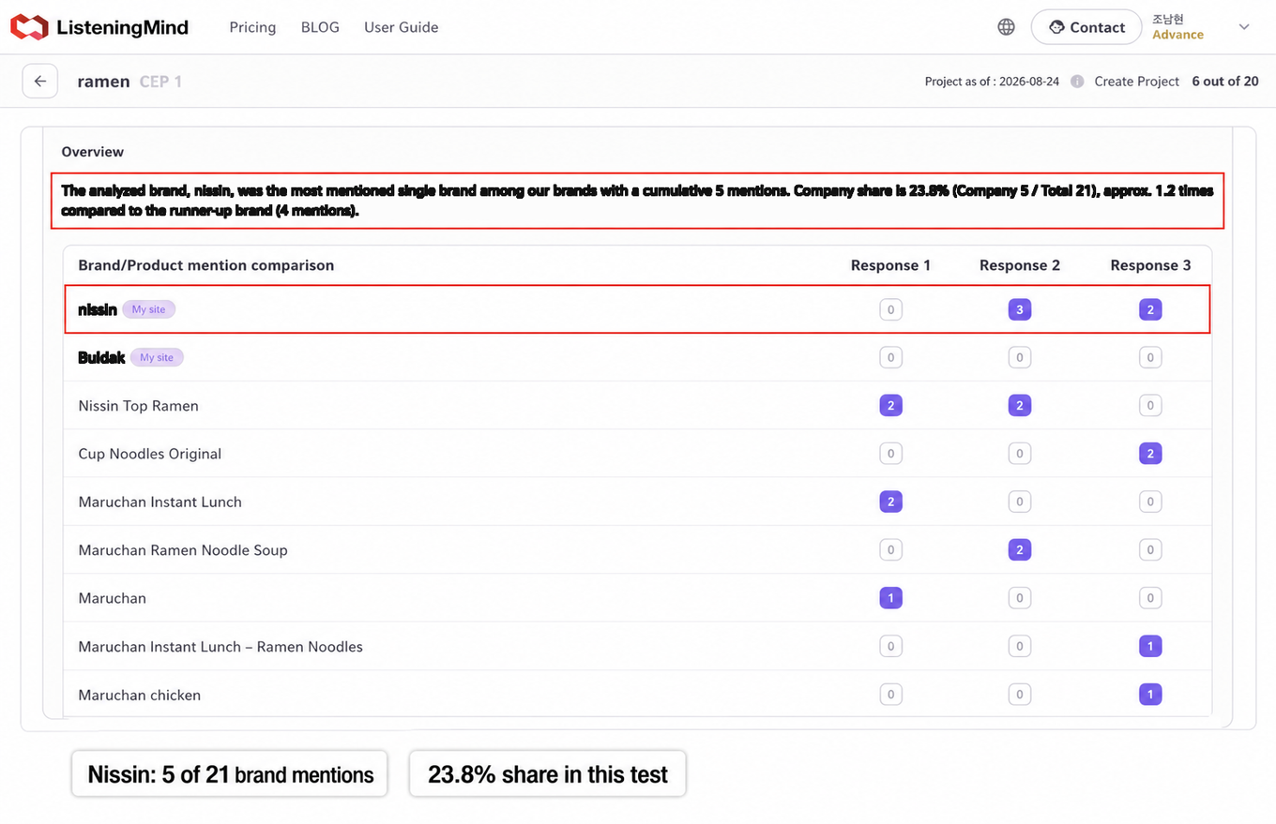Viewport: 1276px width, 824px height.
Task: Click the ListeningMind logo
Action: (x=99, y=27)
